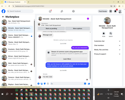
Task: Choose a GIF icon in composer
Action: click(x=48, y=83)
